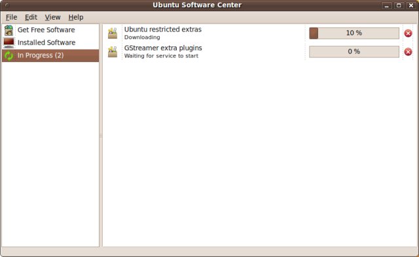
Task: Close the Ubuntu Software Center window
Action: pos(411,6)
